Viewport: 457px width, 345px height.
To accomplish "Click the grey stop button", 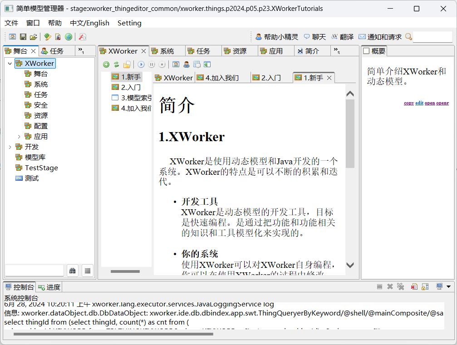I will coord(162,64).
